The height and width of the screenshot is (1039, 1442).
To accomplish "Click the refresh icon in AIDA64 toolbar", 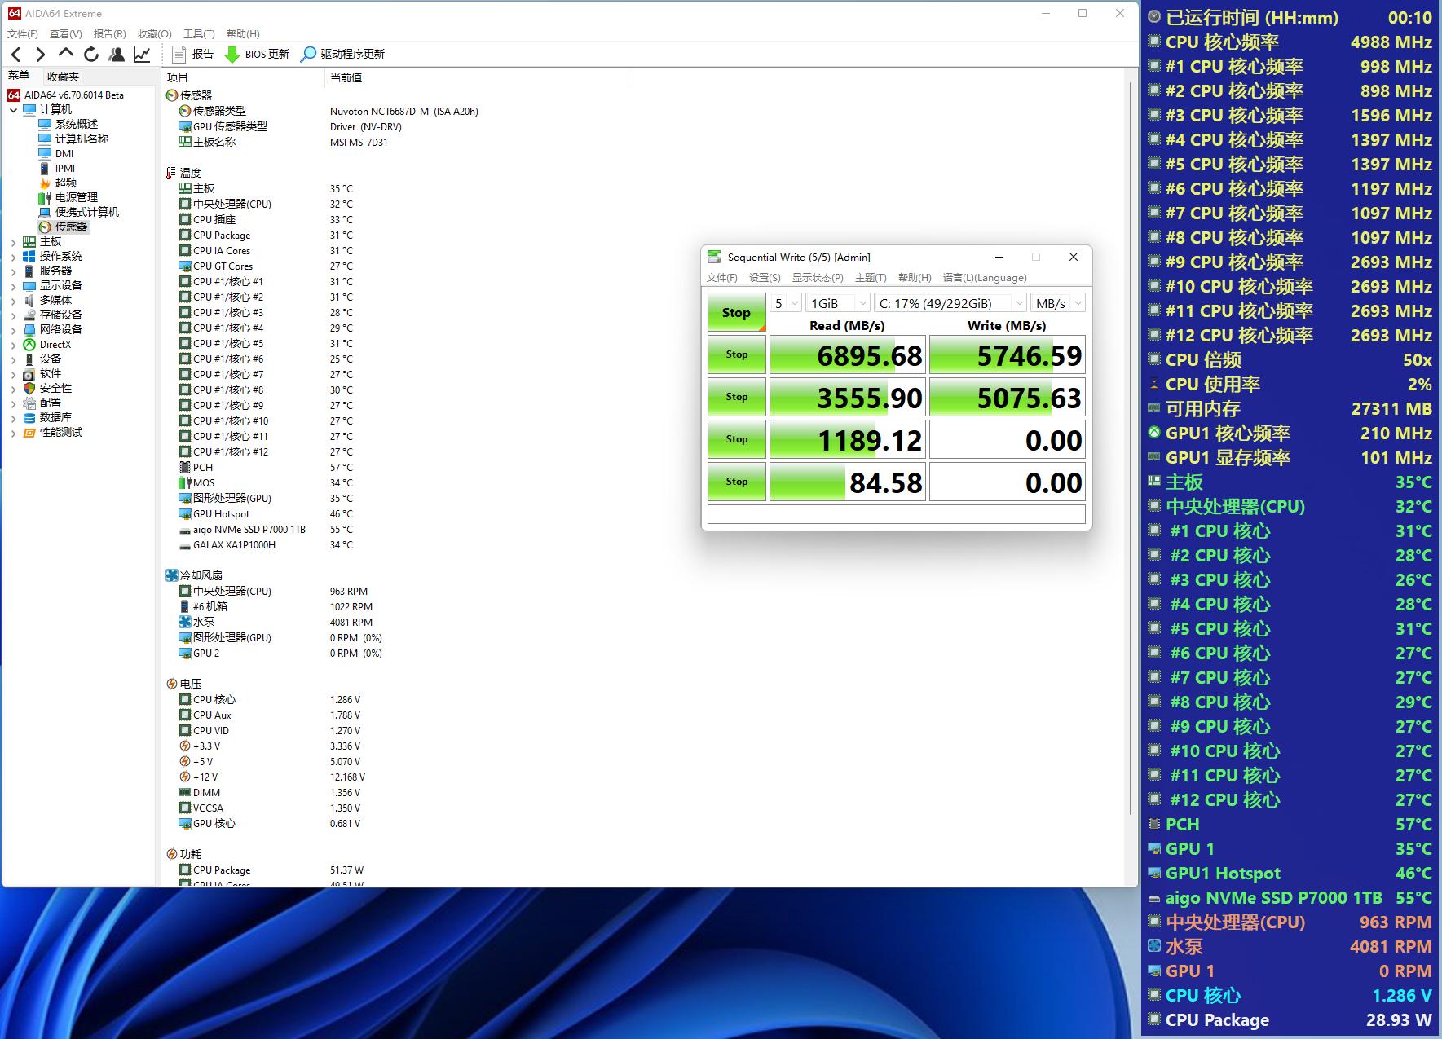I will coord(91,55).
